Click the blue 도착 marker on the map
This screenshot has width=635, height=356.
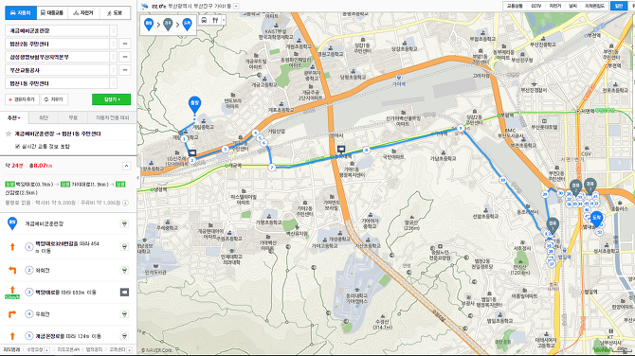pos(596,219)
